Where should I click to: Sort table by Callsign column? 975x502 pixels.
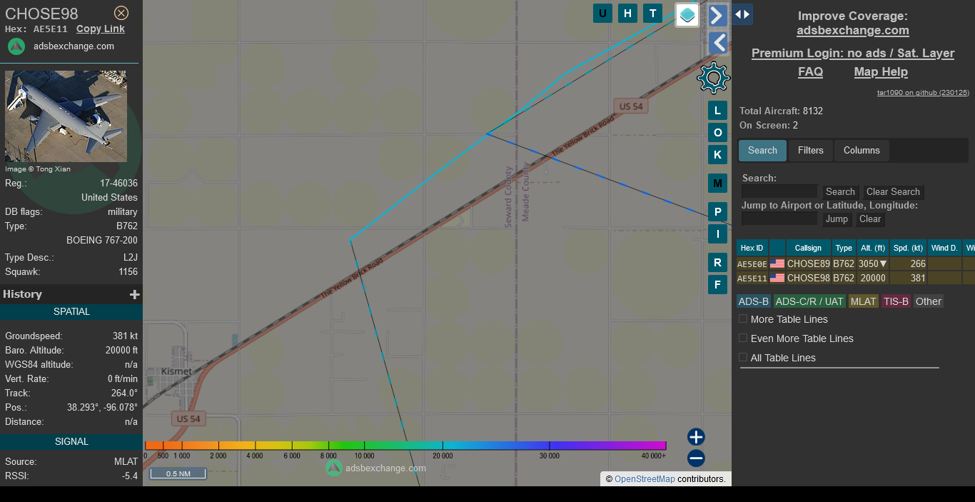click(x=808, y=248)
